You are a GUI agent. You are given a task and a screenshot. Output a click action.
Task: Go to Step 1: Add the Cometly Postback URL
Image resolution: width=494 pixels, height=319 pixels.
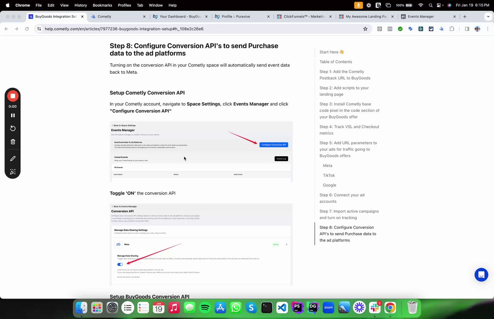point(345,75)
